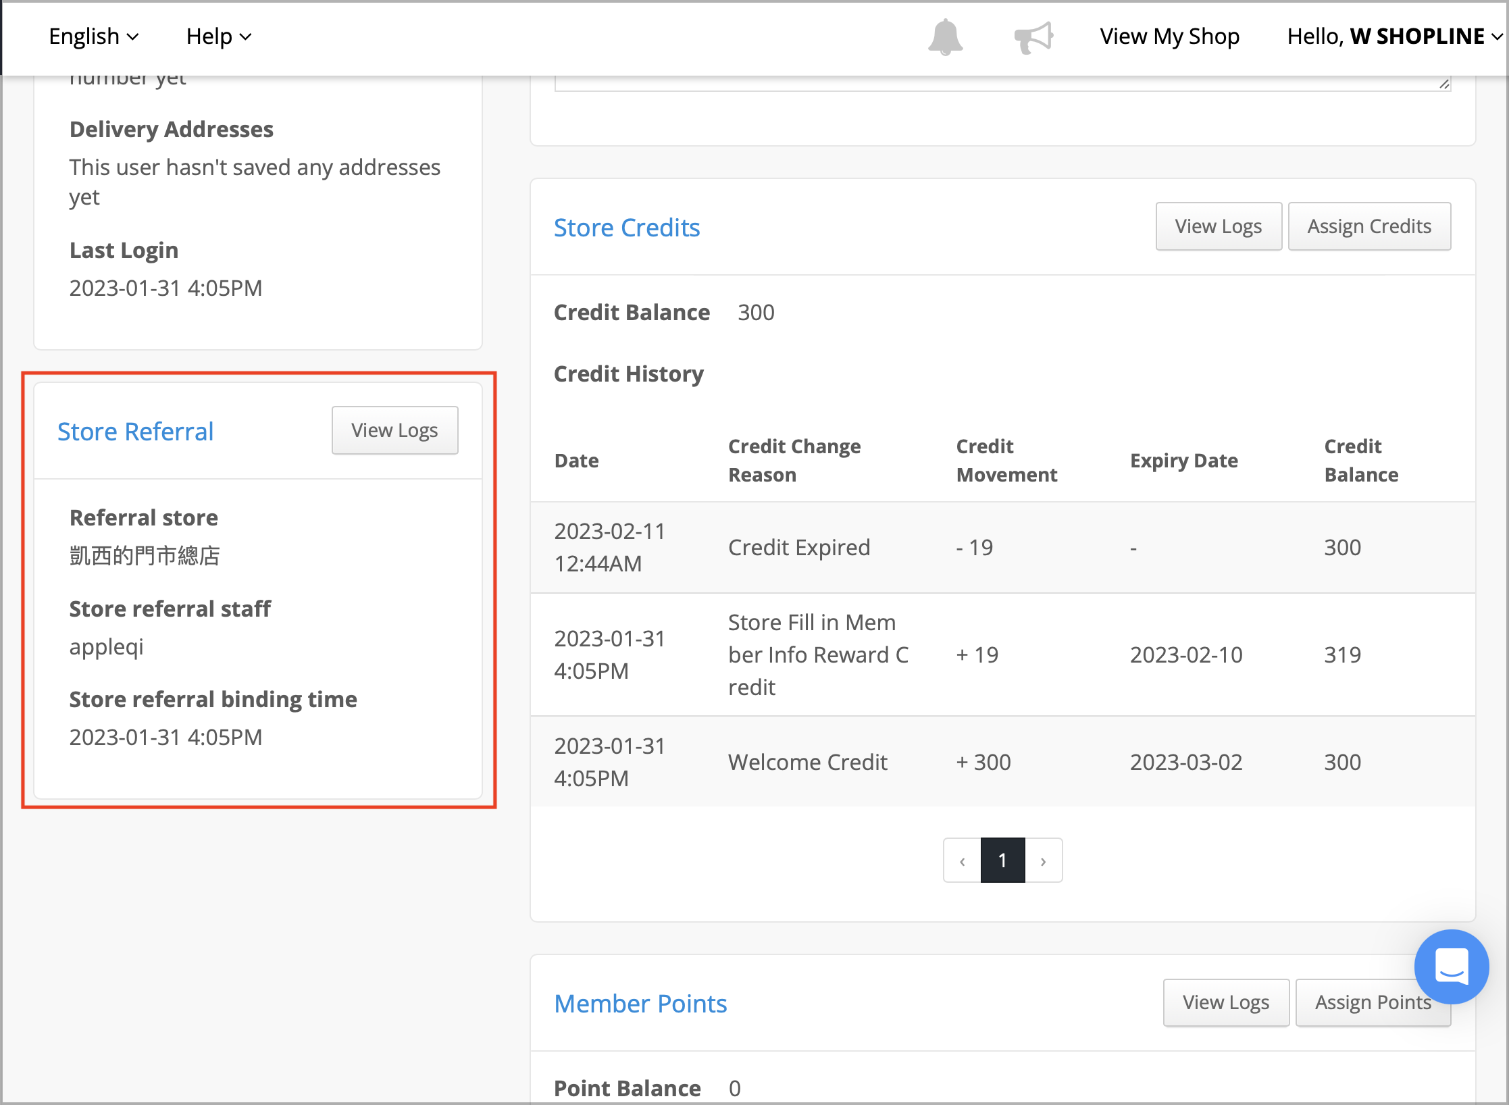The width and height of the screenshot is (1509, 1105).
Task: Grab the textarea resize handle
Action: click(x=1444, y=84)
